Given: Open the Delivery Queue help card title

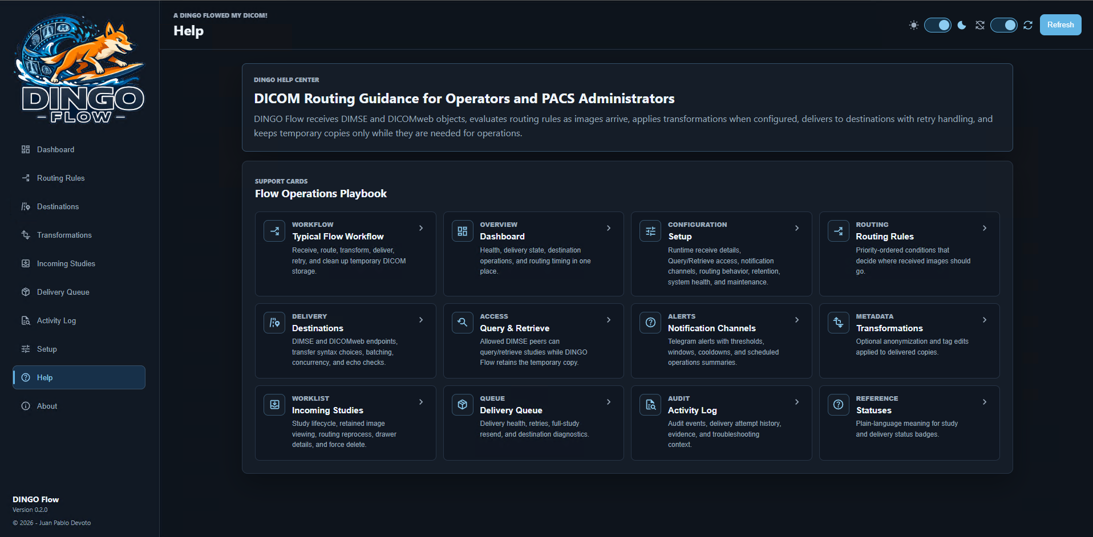Looking at the screenshot, I should click(511, 410).
